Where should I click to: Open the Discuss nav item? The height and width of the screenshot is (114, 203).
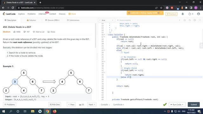(x=62, y=14)
